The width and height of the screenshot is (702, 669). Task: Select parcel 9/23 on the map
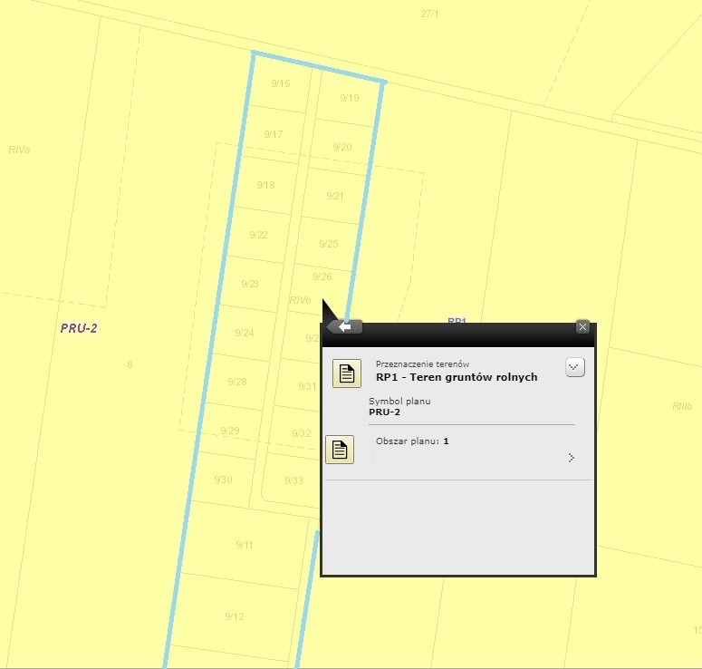click(250, 284)
